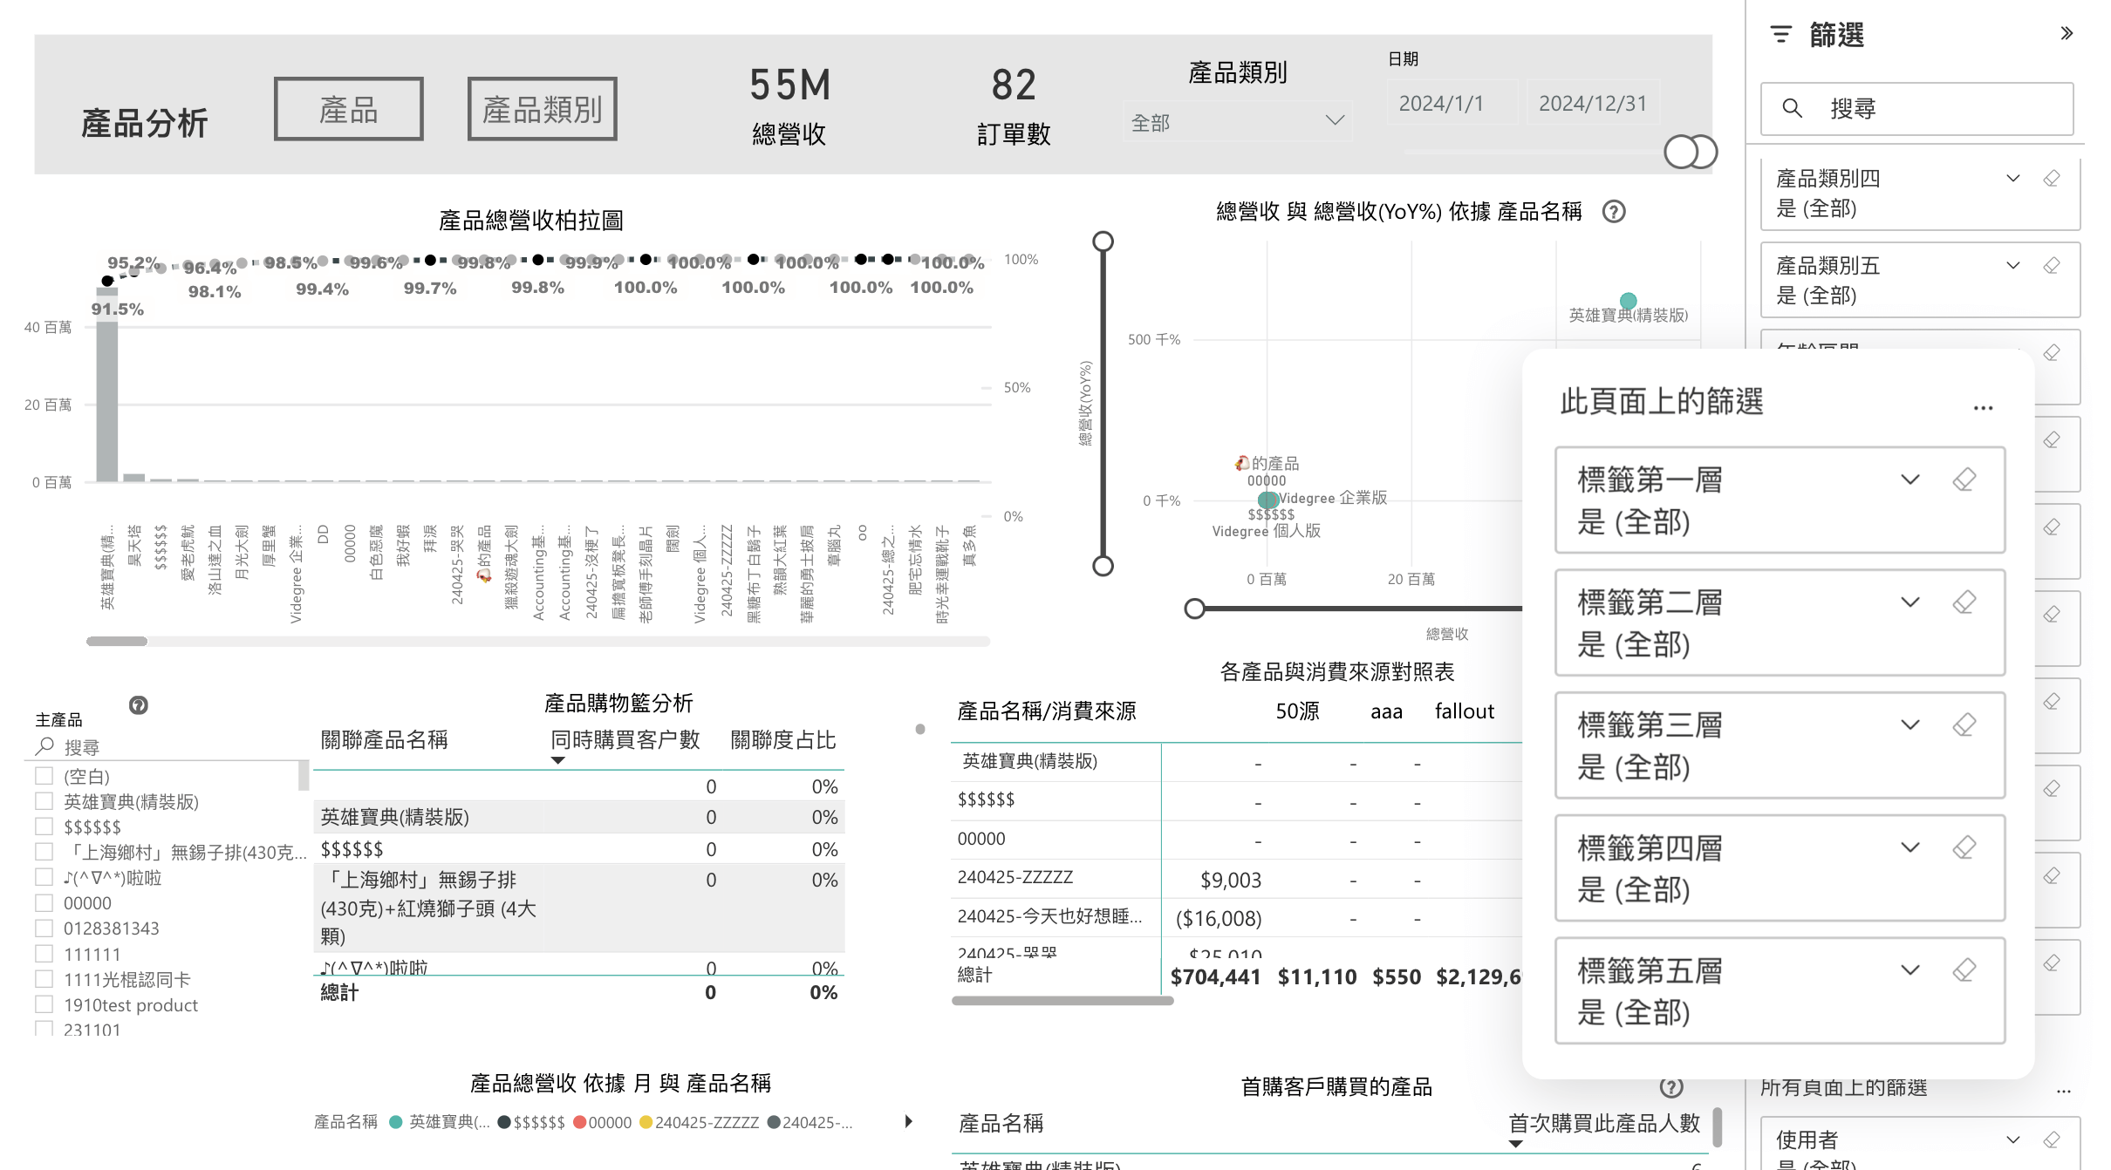Open the more options ellipsis for 此頁面上的篩選
The height and width of the screenshot is (1170, 2111).
point(1983,407)
